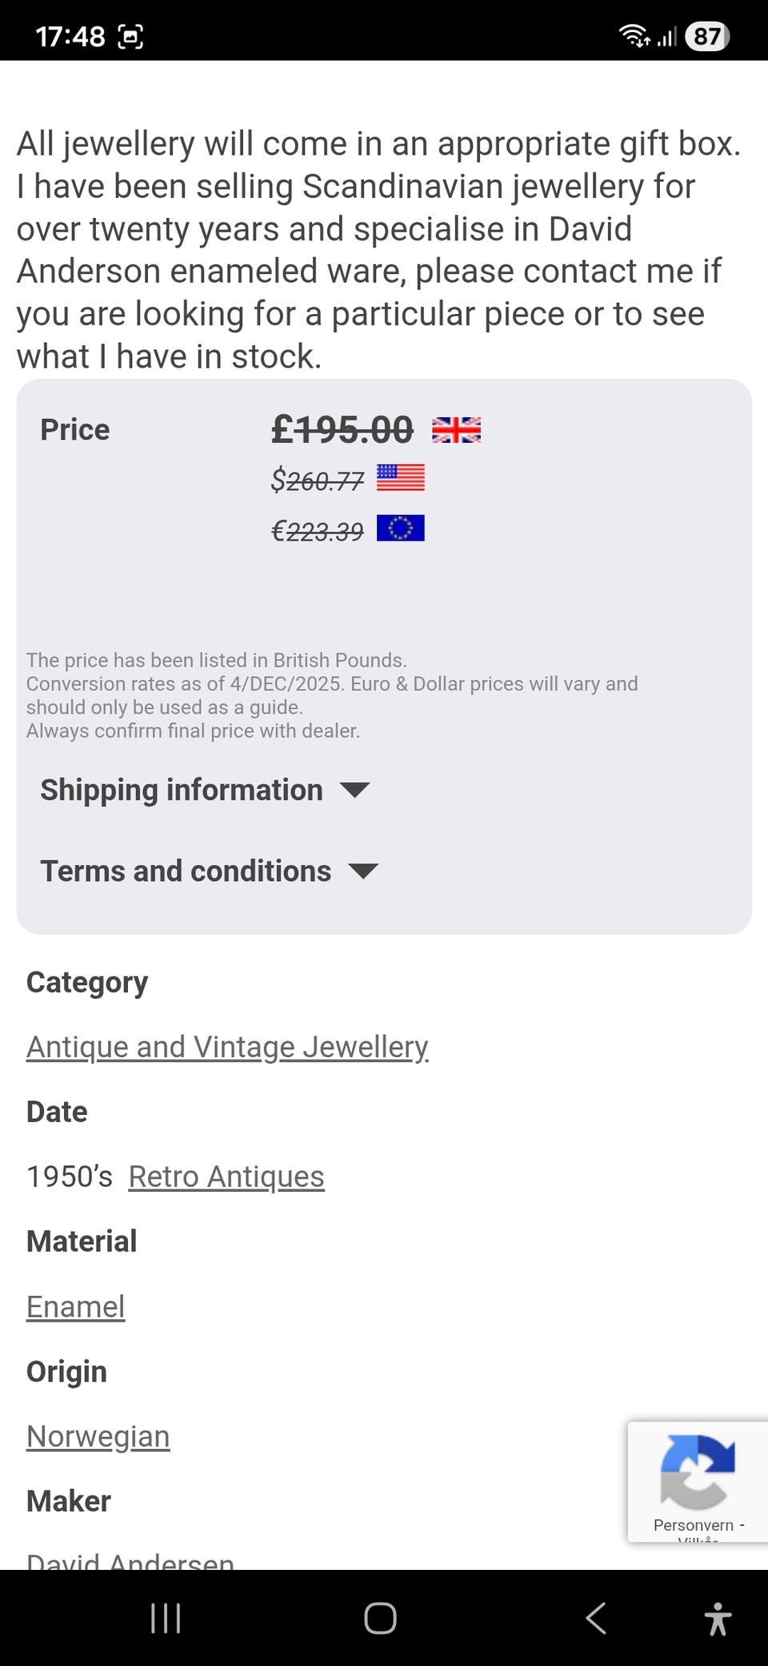This screenshot has width=768, height=1666.
Task: Tap the struck-through £195.00 price
Action: click(x=342, y=430)
